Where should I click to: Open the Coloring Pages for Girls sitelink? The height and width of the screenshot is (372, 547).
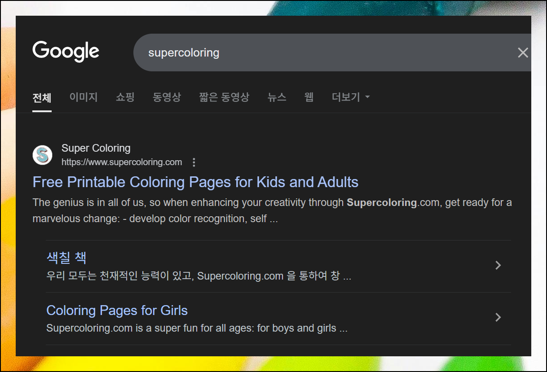117,311
